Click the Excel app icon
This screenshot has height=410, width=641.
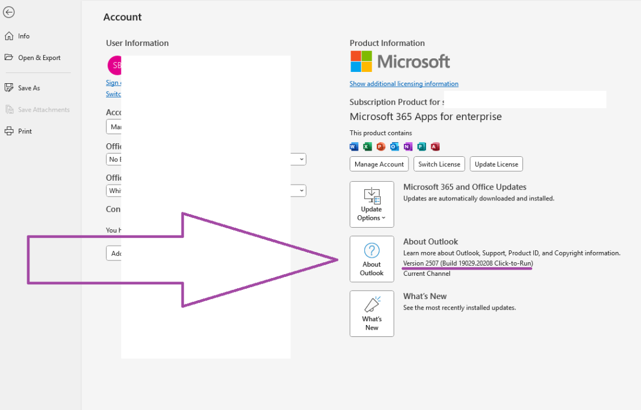pos(368,147)
